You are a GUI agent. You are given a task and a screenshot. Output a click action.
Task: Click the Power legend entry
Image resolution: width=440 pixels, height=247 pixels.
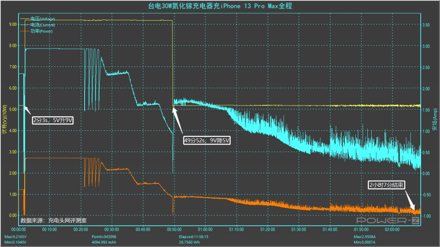tap(37, 31)
